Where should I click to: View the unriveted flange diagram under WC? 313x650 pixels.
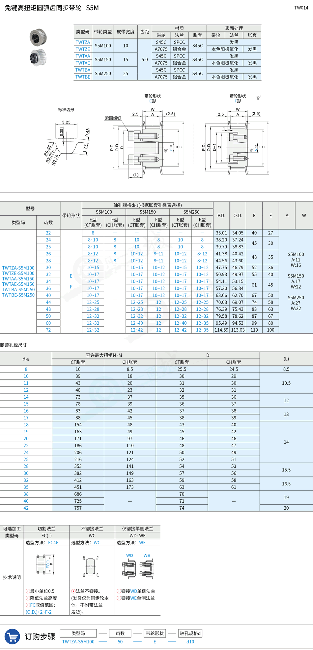(x=91, y=567)
